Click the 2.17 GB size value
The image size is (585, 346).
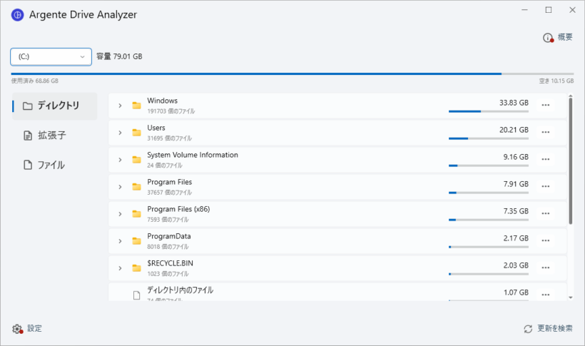coord(516,238)
